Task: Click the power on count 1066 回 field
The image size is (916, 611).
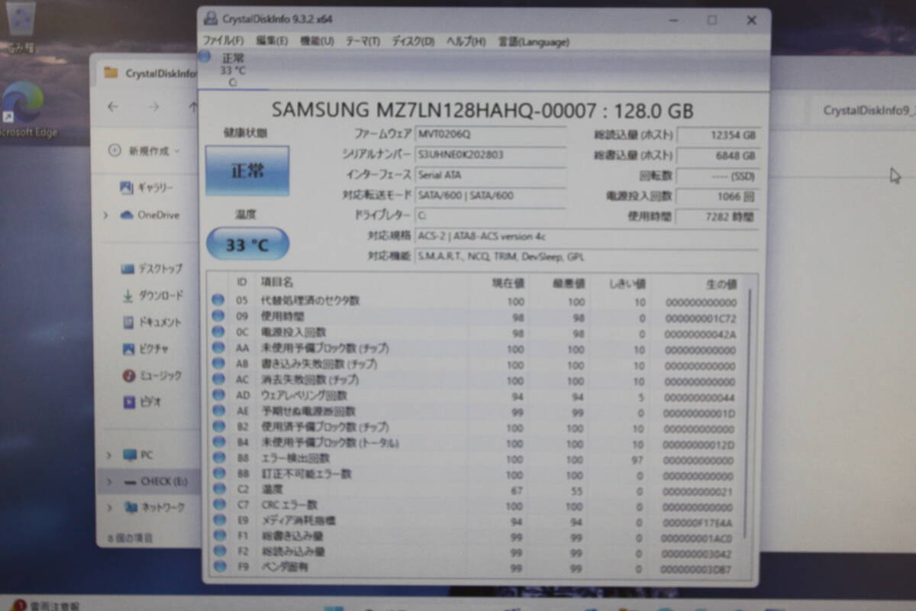Action: pos(718,196)
